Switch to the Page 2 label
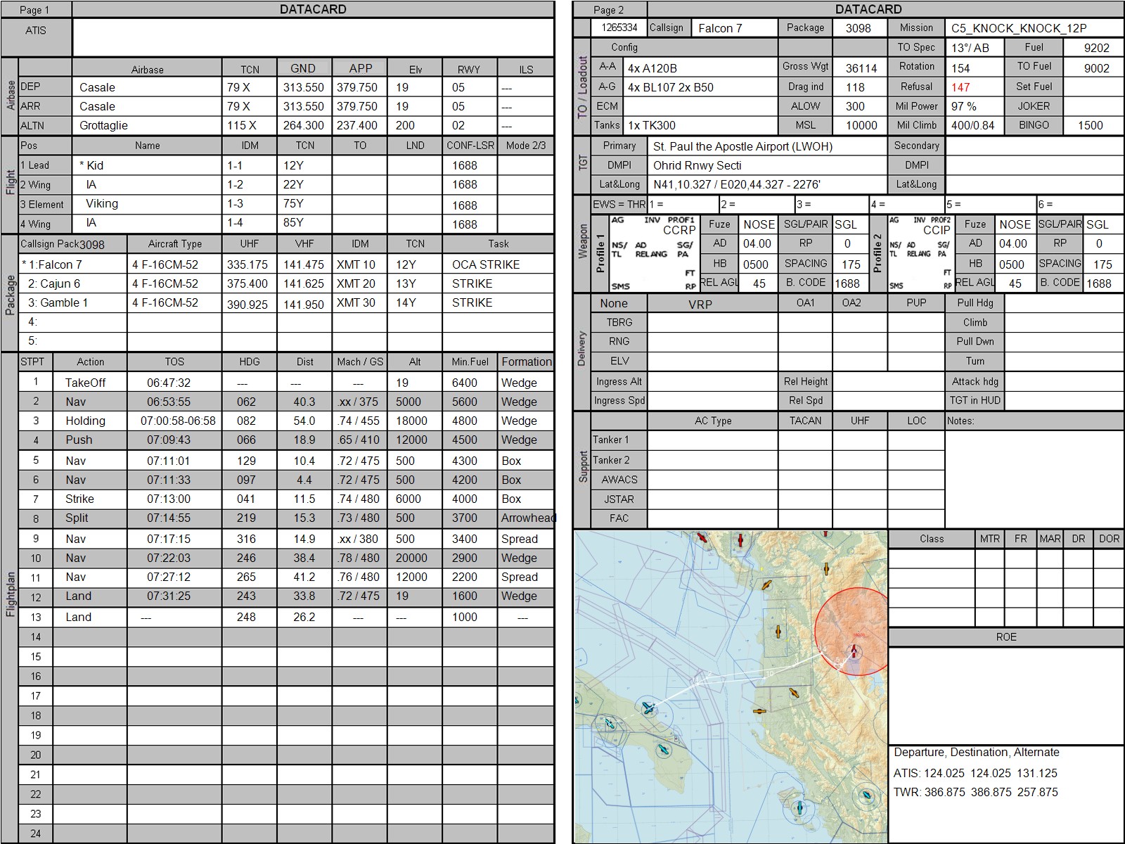This screenshot has width=1125, height=844. (x=609, y=10)
